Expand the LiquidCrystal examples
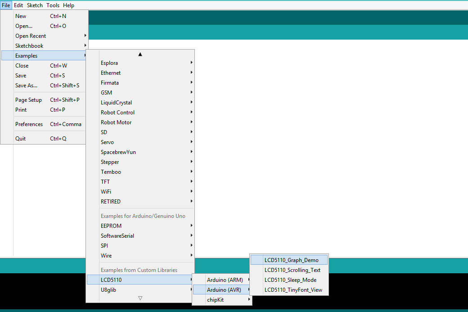 coord(140,102)
